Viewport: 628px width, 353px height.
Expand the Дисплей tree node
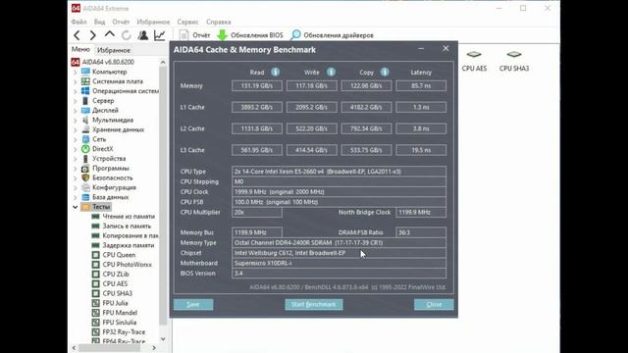click(76, 111)
